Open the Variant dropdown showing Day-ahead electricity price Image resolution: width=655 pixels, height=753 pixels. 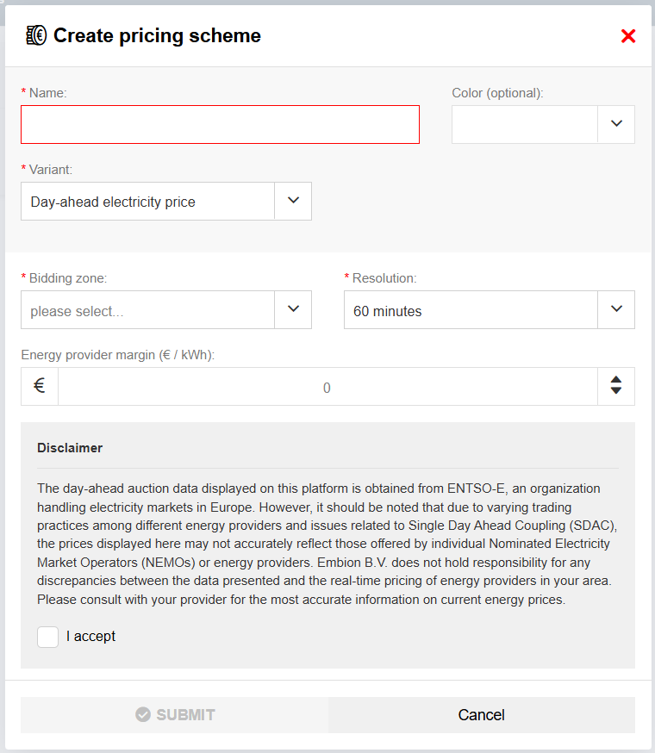147,202
